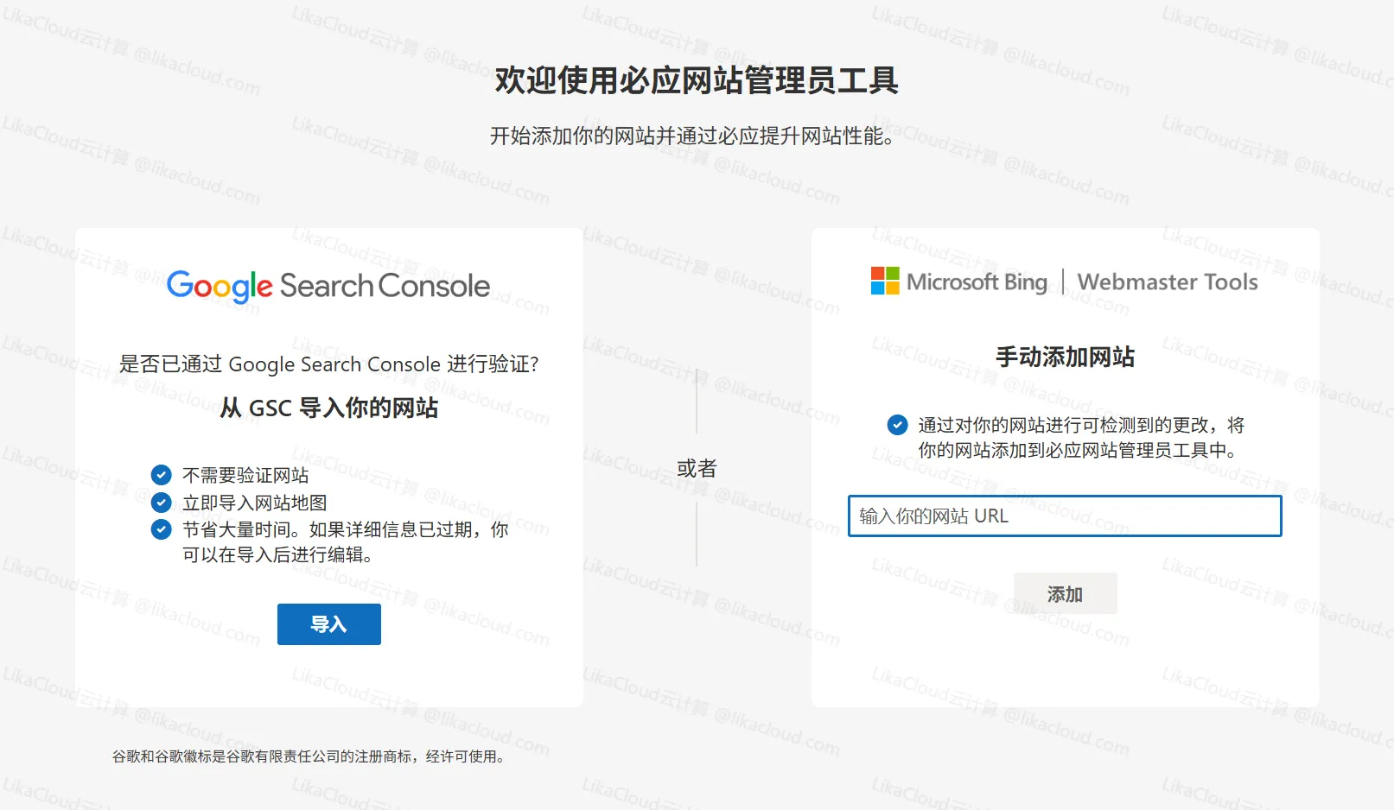Click the 导入 button
This screenshot has height=810, width=1394.
tap(328, 623)
